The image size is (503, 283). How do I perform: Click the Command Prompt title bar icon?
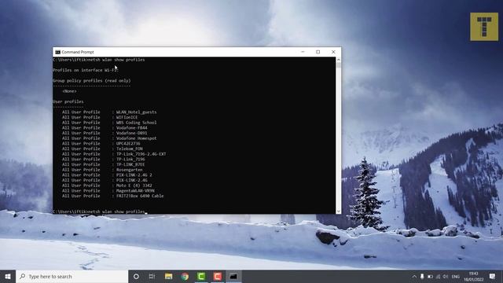pos(57,52)
